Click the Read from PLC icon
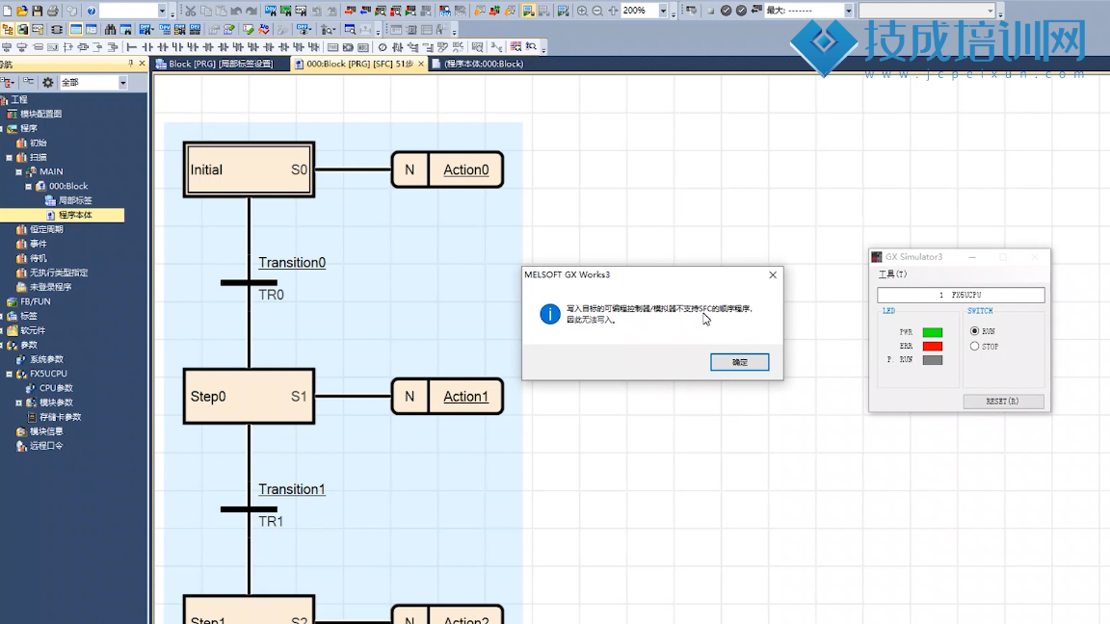This screenshot has height=624, width=1110. [x=365, y=11]
